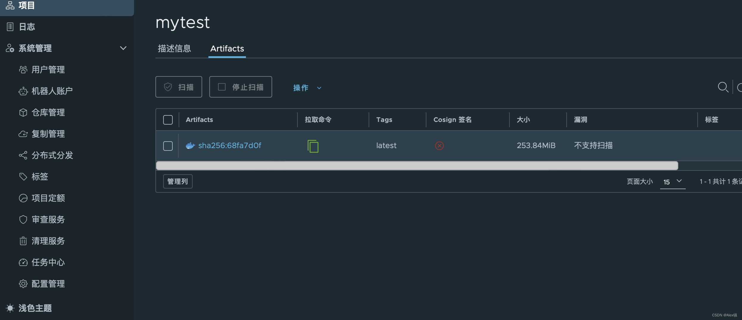Click the gauge icon beside 任务中心
This screenshot has height=320, width=742.
[23, 262]
